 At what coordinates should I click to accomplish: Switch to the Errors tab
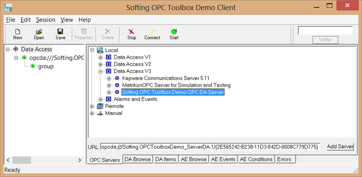pyautogui.click(x=285, y=159)
